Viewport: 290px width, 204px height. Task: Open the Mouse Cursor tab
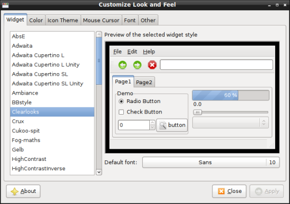click(101, 20)
